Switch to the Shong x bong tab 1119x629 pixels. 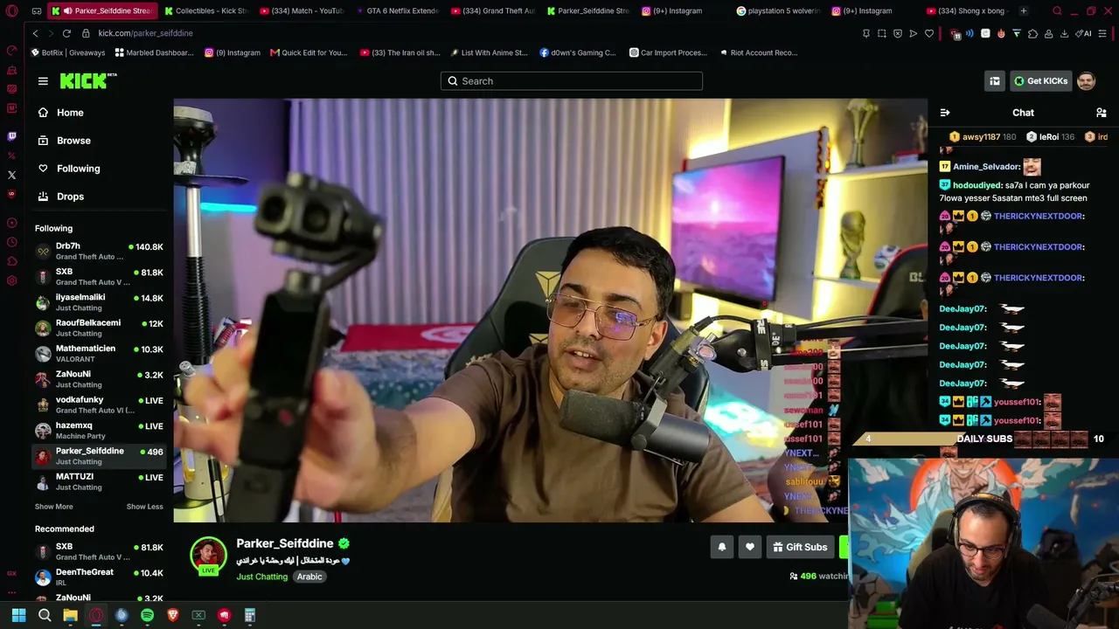tap(968, 11)
